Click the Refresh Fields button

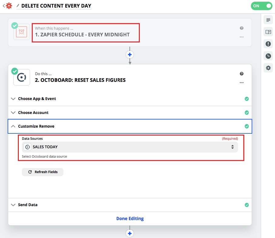pyautogui.click(x=42, y=172)
